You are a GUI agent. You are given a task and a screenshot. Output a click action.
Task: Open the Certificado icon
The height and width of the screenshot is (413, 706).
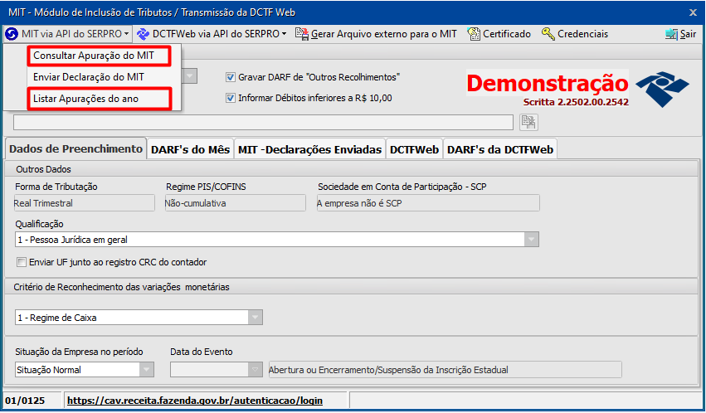pos(474,34)
